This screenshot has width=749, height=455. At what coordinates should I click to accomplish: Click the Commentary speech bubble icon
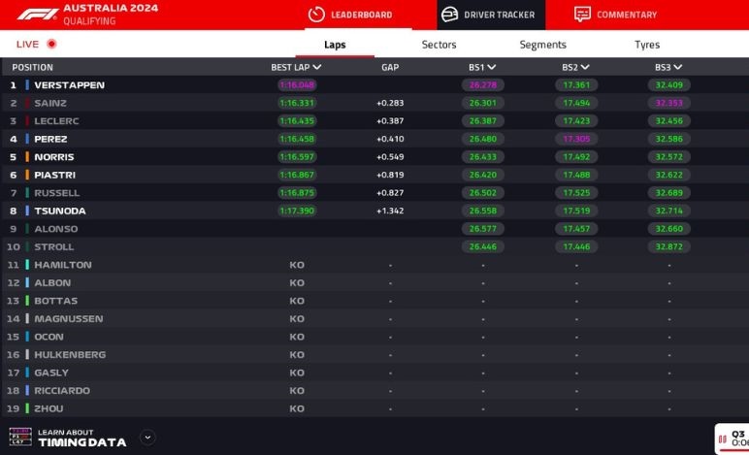(582, 15)
